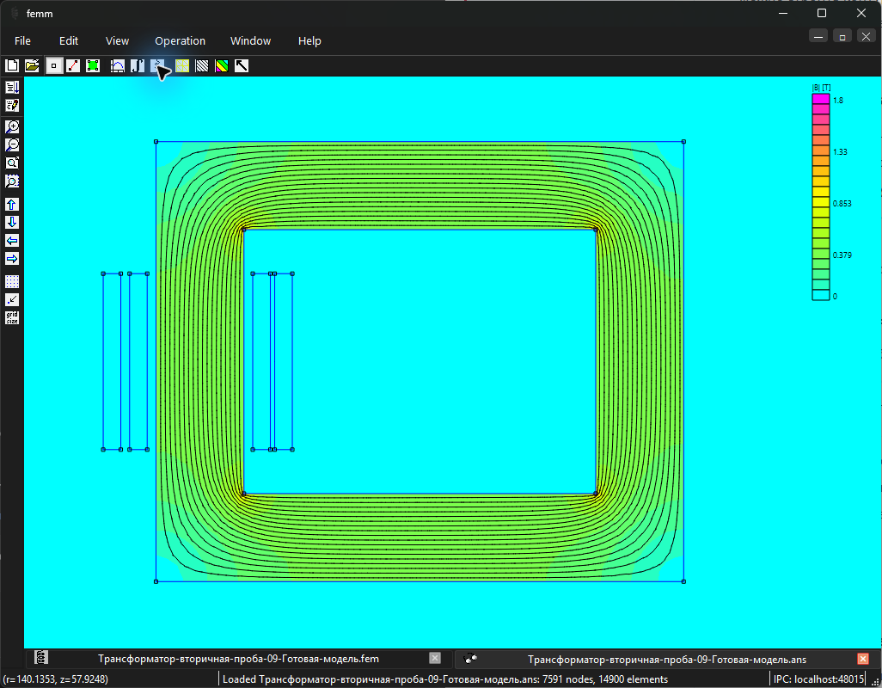
Task: Pan view up with up arrow
Action: point(12,204)
